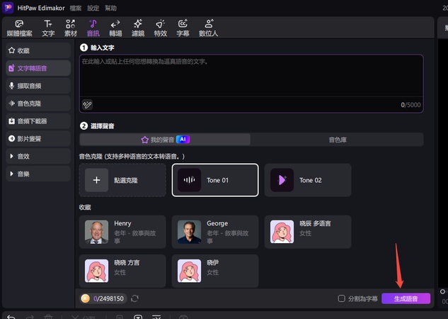Screen dimensions: 448x319
Task: Open the 數位人 avatar panel
Action: point(209,28)
